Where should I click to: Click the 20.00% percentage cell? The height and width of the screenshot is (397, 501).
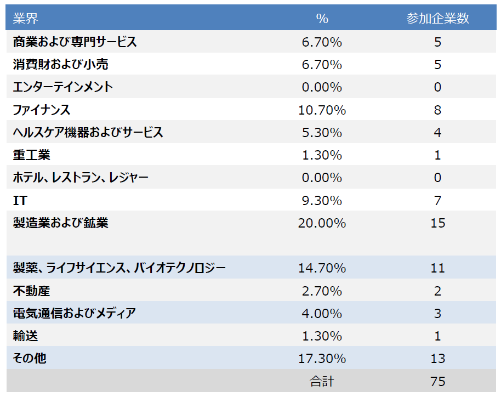click(x=322, y=223)
